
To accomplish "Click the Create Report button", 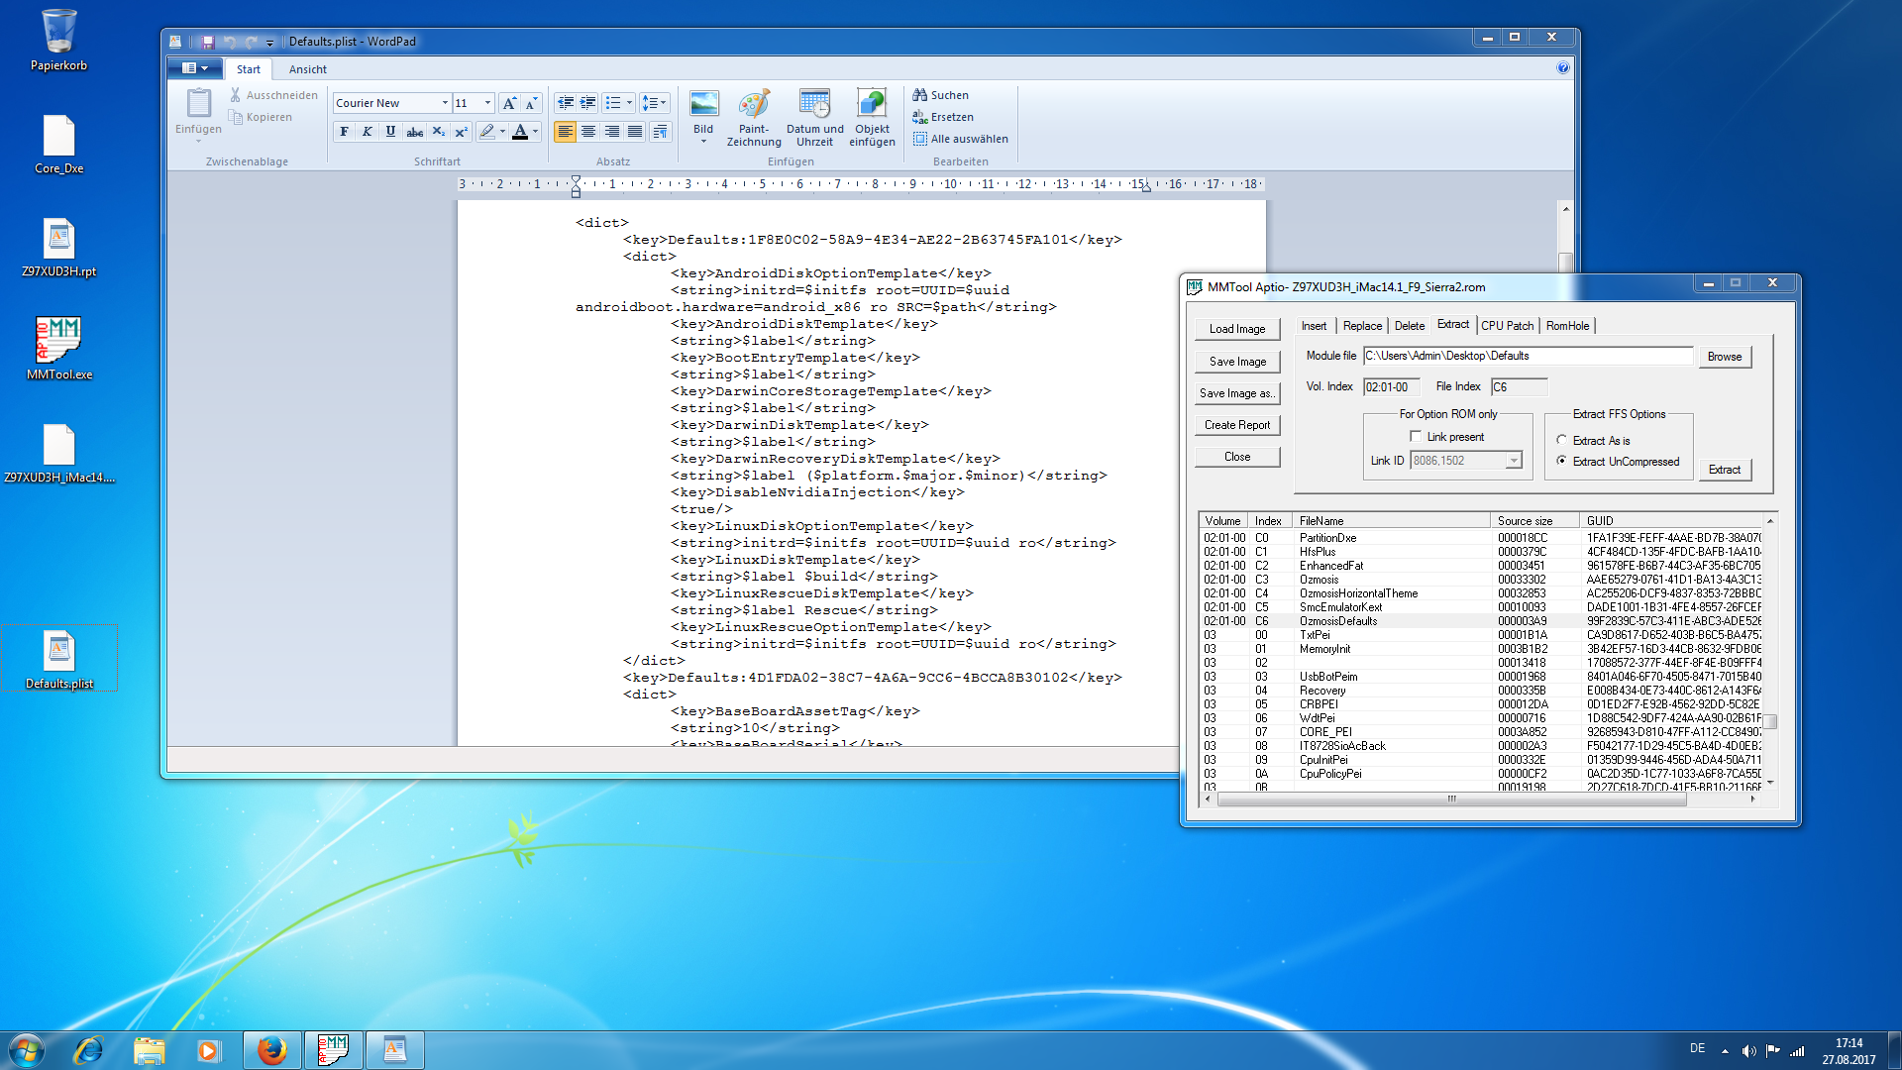I will [1236, 425].
